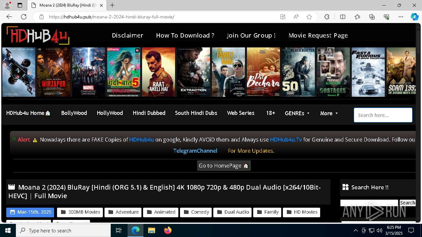Reload the page with the refresh icon
The image size is (422, 237).
click(24, 17)
